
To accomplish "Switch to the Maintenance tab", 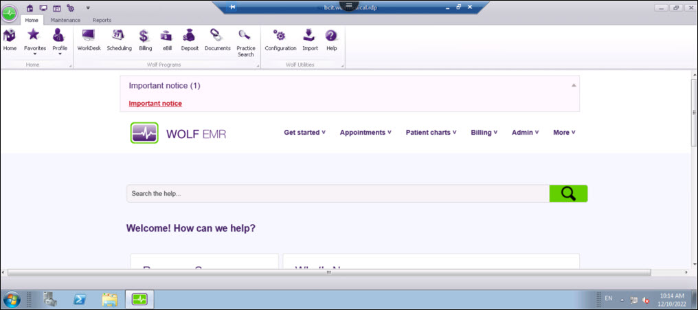I will click(x=65, y=20).
